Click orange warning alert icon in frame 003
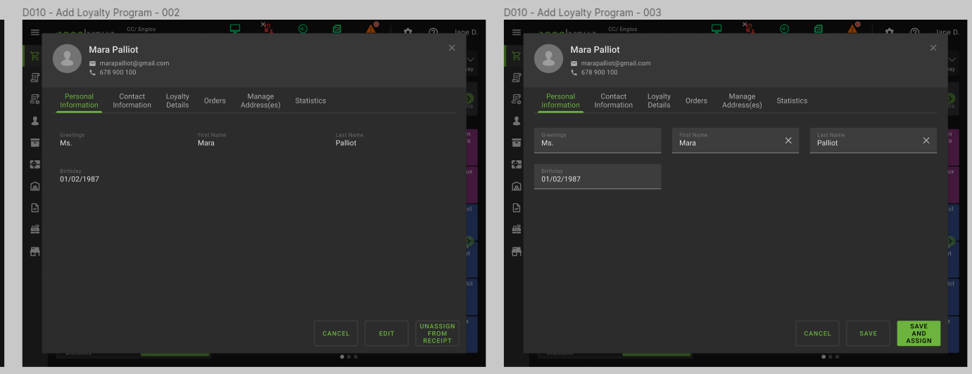The width and height of the screenshot is (972, 374). pos(853,28)
